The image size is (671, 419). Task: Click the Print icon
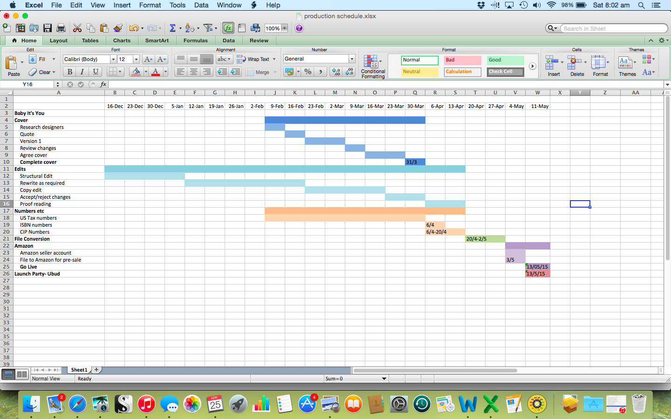(61, 28)
